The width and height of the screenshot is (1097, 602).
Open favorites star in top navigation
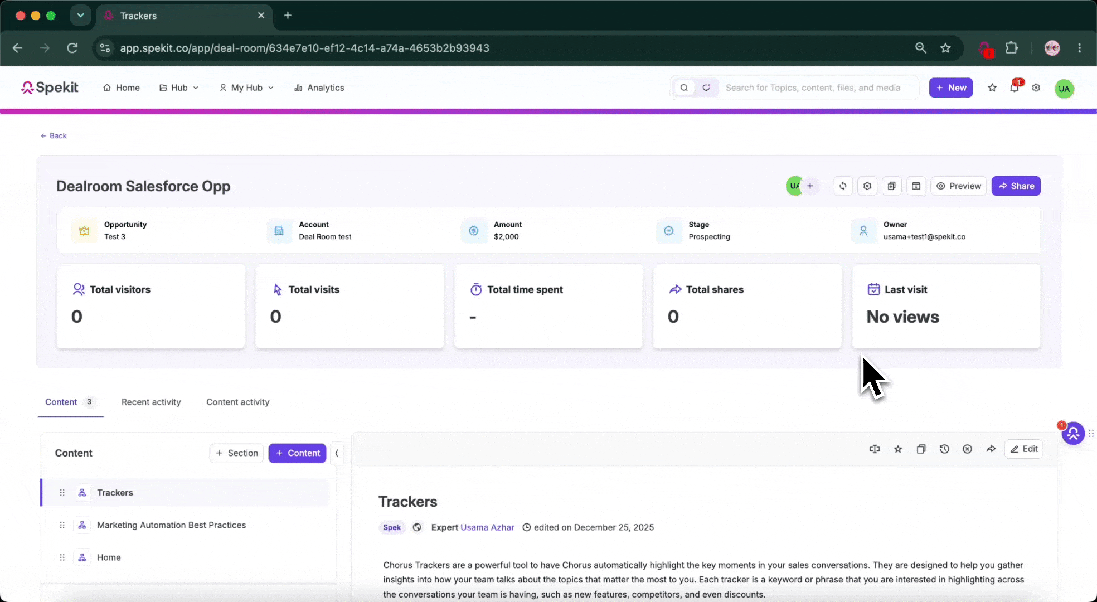click(992, 88)
